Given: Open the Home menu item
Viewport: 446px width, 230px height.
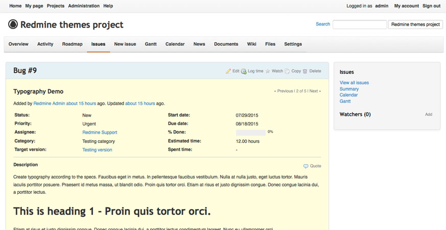Looking at the screenshot, I should click(15, 6).
